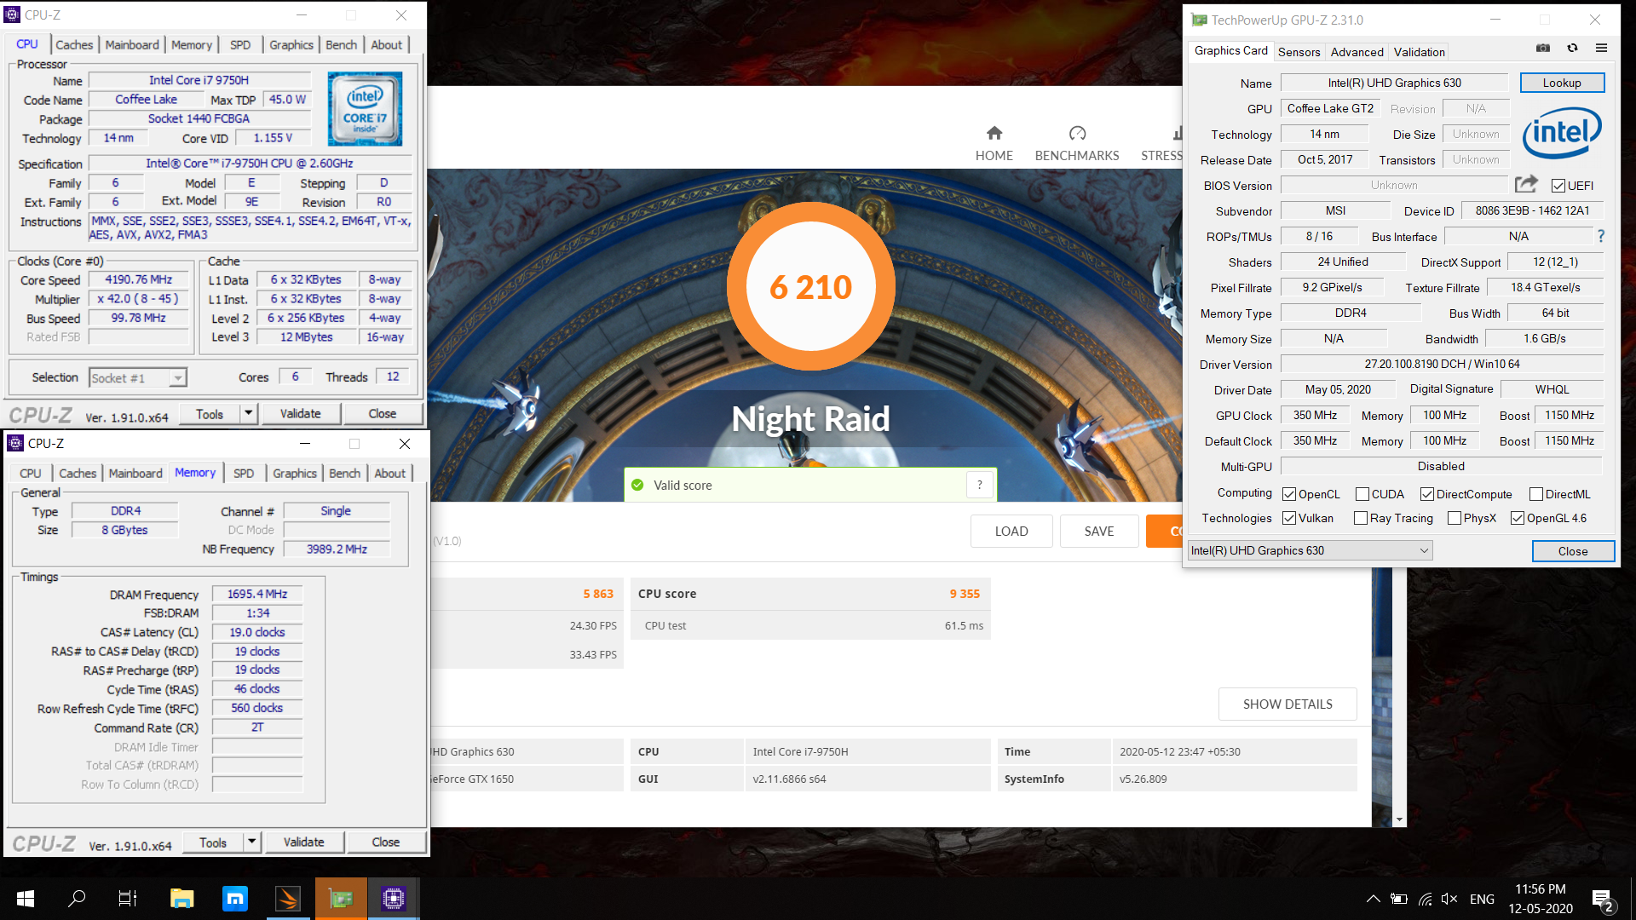The width and height of the screenshot is (1636, 920).
Task: Click BIOS export share icon in GPU-Z
Action: (x=1526, y=184)
